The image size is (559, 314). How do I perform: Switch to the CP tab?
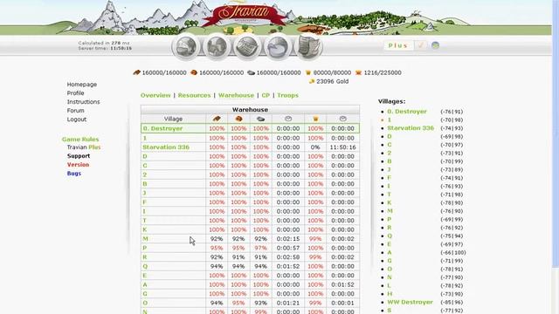tap(266, 95)
